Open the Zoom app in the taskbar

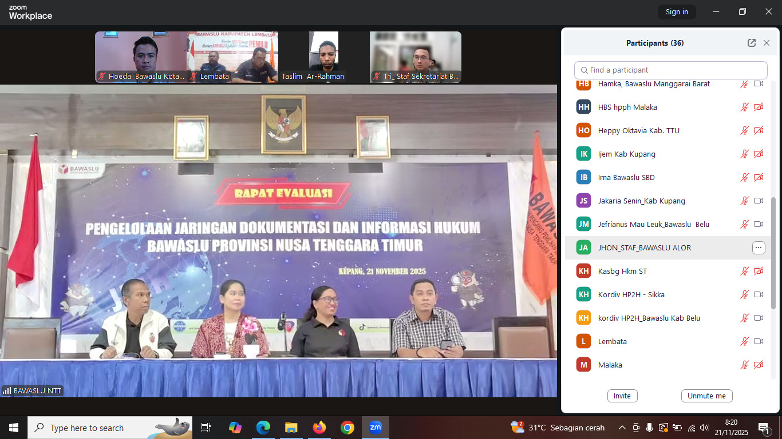click(376, 428)
